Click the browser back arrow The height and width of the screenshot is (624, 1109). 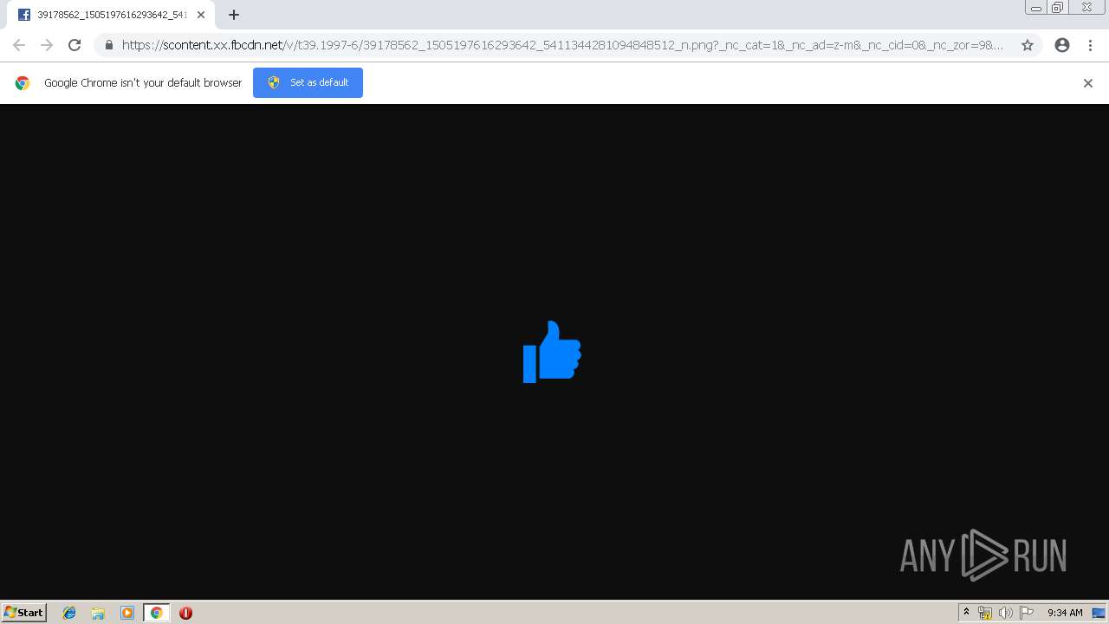point(19,45)
